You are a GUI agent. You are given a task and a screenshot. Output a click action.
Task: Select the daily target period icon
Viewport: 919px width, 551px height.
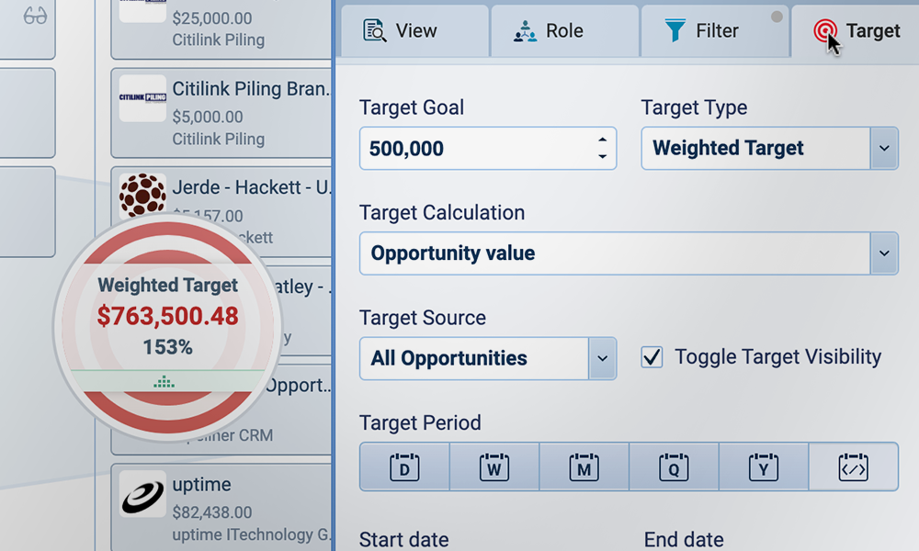[404, 467]
